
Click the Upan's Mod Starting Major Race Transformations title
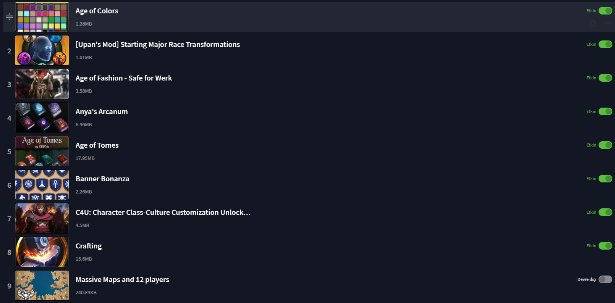pos(158,45)
